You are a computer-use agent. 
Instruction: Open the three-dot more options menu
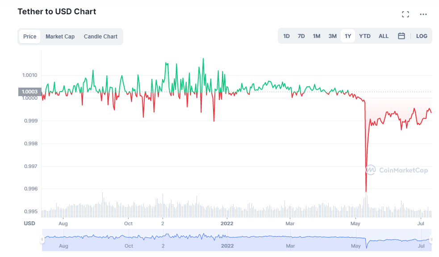point(423,14)
